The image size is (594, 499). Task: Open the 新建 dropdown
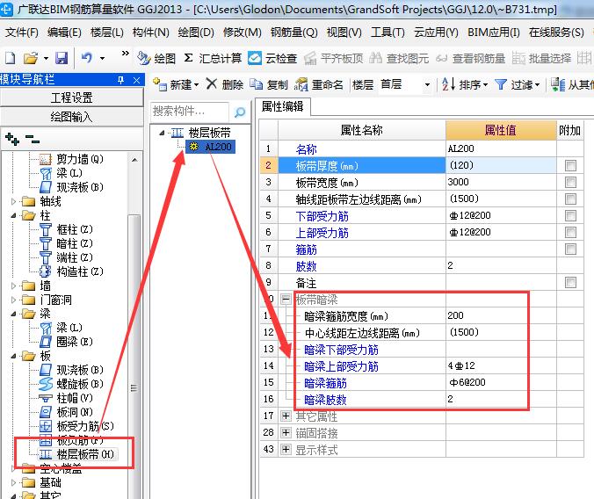(x=196, y=84)
